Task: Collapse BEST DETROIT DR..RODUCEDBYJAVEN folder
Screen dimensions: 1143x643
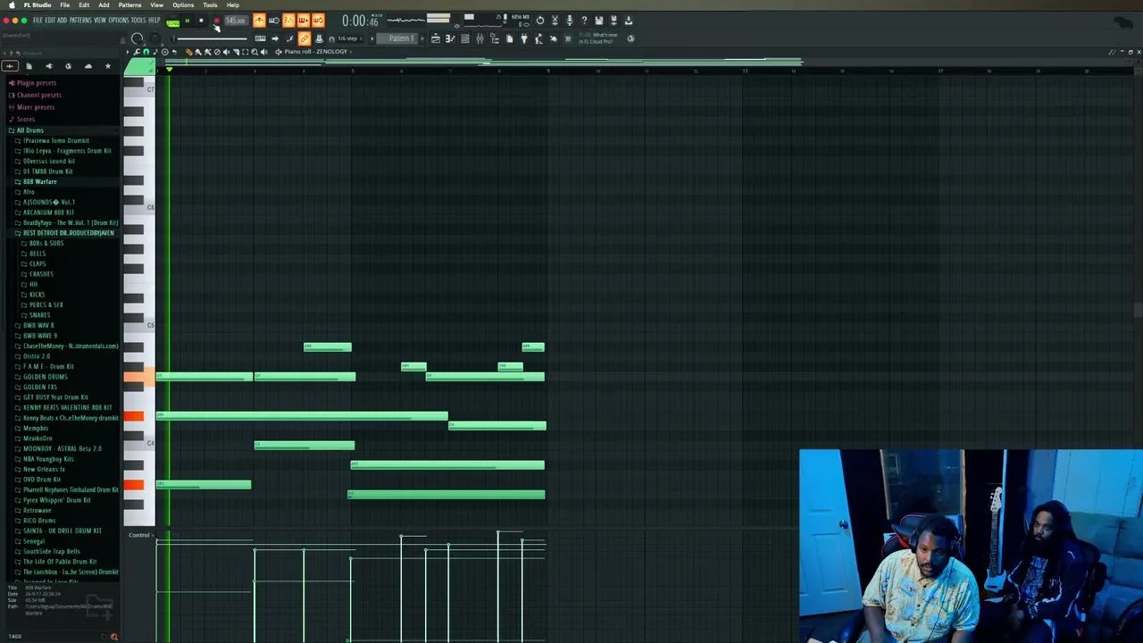Action: point(68,233)
